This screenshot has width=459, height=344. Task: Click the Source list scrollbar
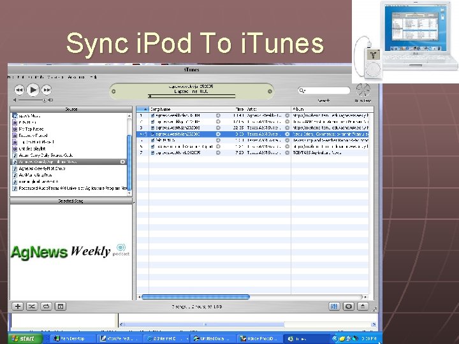[x=129, y=162]
